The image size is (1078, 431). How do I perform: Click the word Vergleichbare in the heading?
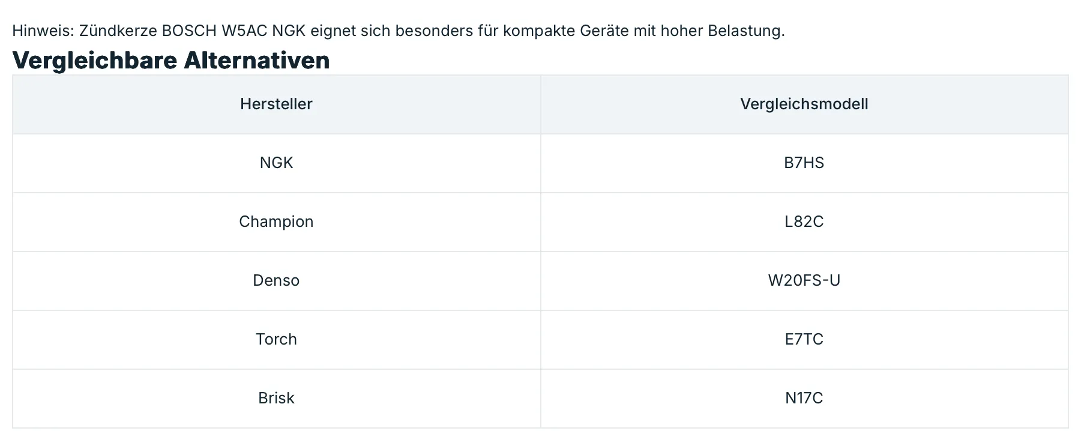[x=94, y=60]
